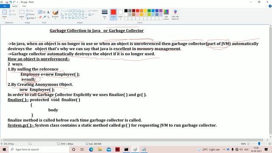The width and height of the screenshot is (272, 153).
Task: Pick the Cloud callout shape
Action: tap(83, 17)
